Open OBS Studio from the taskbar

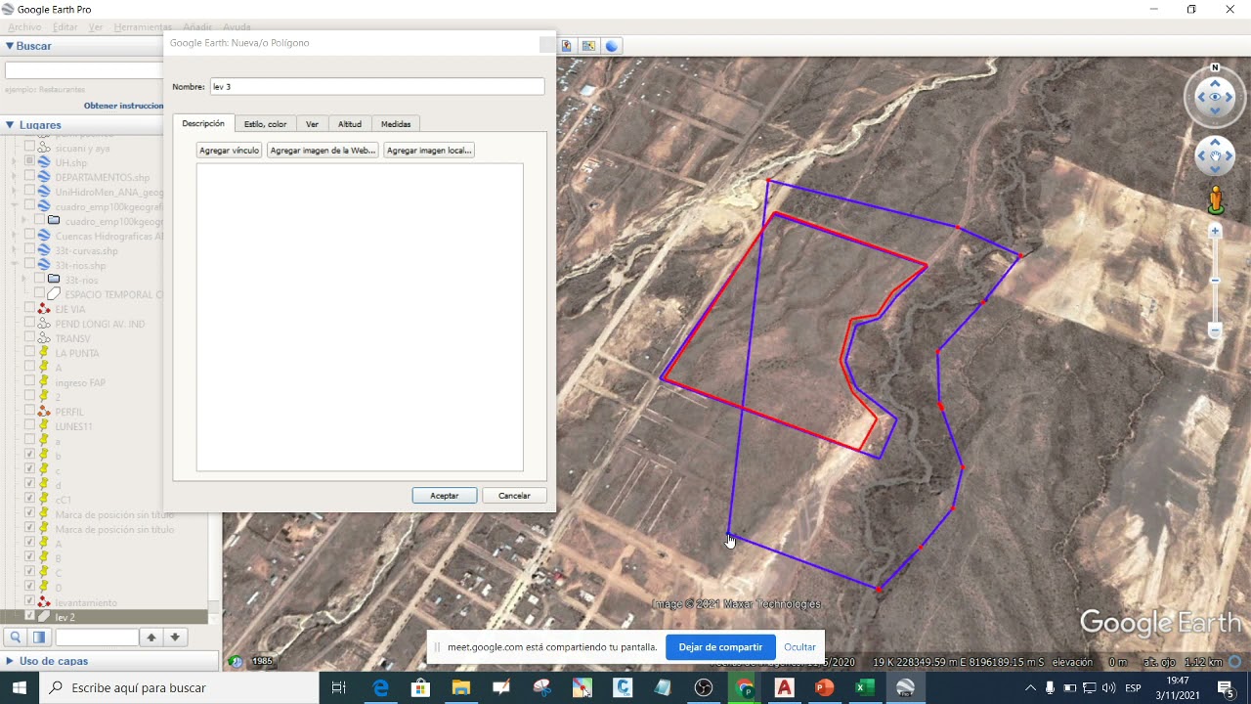point(704,688)
